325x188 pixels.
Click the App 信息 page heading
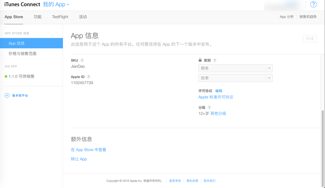tap(84, 36)
